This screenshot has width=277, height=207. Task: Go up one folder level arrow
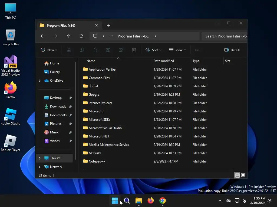click(68, 36)
